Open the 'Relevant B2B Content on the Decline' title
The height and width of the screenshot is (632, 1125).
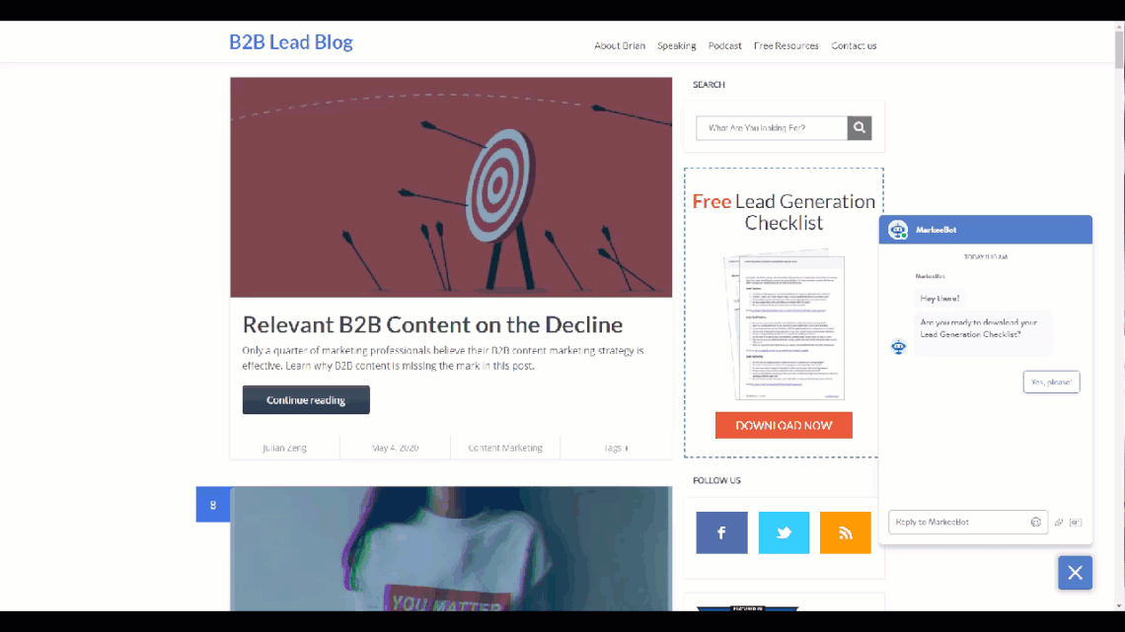click(432, 324)
